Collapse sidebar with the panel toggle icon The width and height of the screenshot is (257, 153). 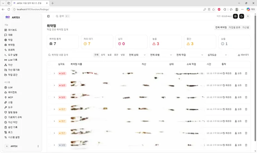pos(48,16)
